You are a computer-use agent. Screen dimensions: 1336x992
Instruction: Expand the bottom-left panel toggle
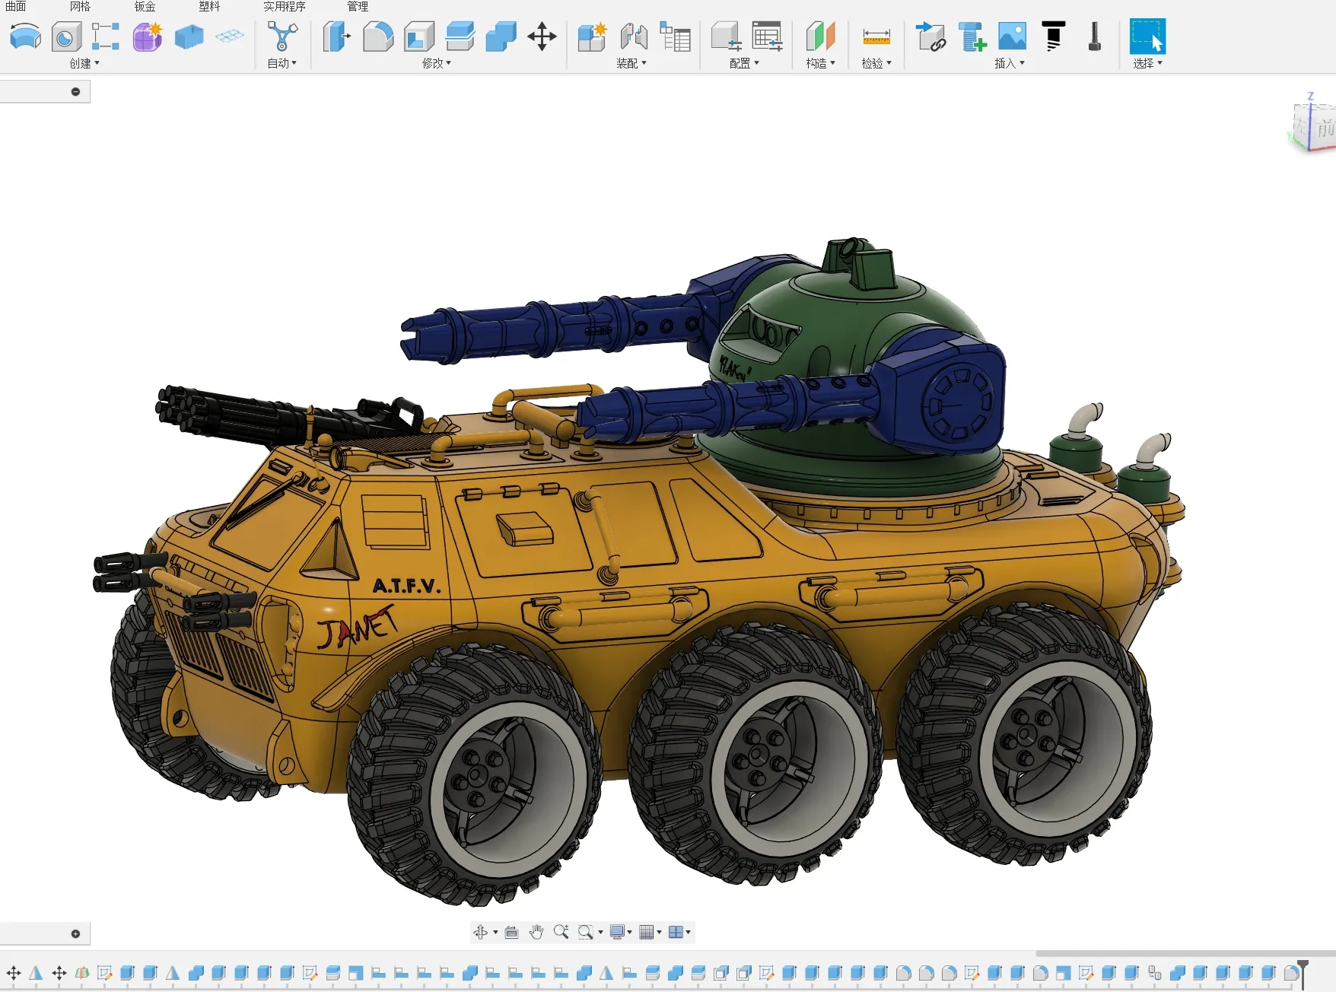click(75, 933)
